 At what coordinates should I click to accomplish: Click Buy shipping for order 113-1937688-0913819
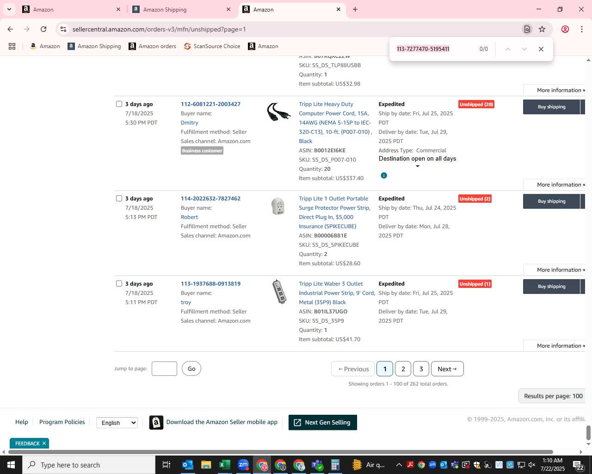551,287
